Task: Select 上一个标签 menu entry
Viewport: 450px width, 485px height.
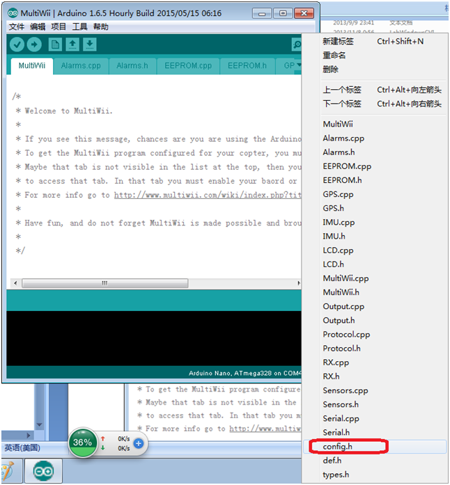Action: pyautogui.click(x=375, y=90)
